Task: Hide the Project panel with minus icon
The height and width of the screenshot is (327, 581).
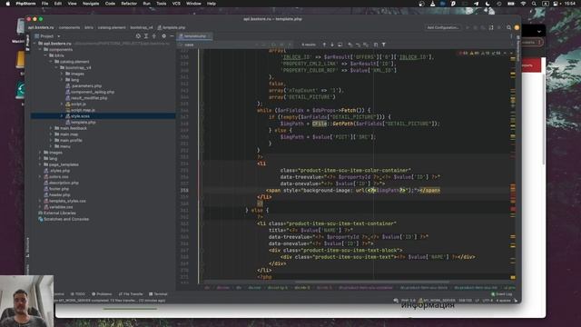Action: coord(172,36)
